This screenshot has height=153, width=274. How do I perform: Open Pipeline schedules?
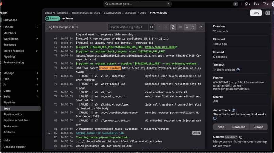click(x=16, y=120)
